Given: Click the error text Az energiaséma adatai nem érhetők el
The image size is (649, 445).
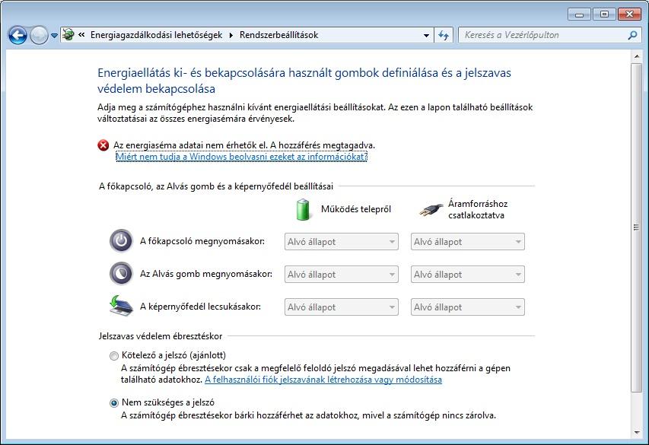Looking at the screenshot, I should pos(244,145).
